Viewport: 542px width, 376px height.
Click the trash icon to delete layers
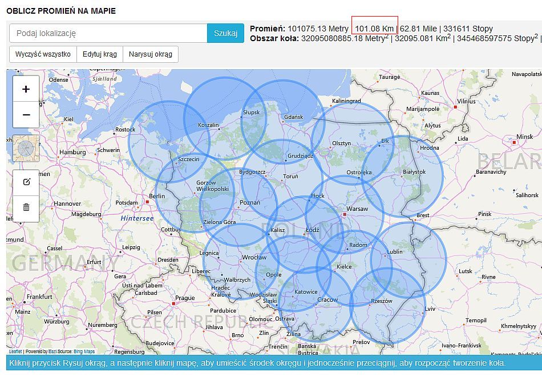[26, 207]
